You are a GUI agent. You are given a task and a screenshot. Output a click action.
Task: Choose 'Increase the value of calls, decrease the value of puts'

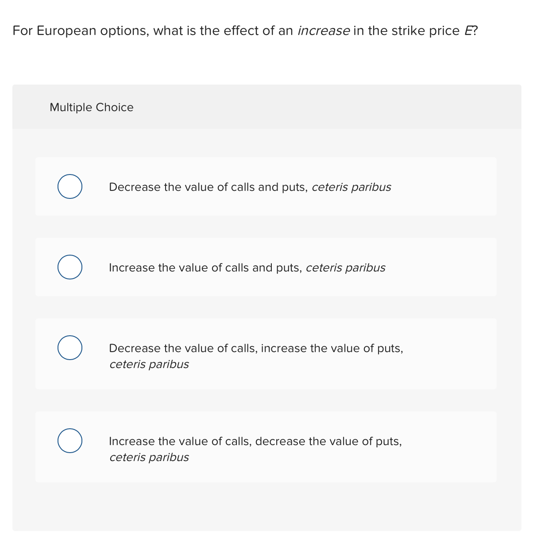(255, 441)
